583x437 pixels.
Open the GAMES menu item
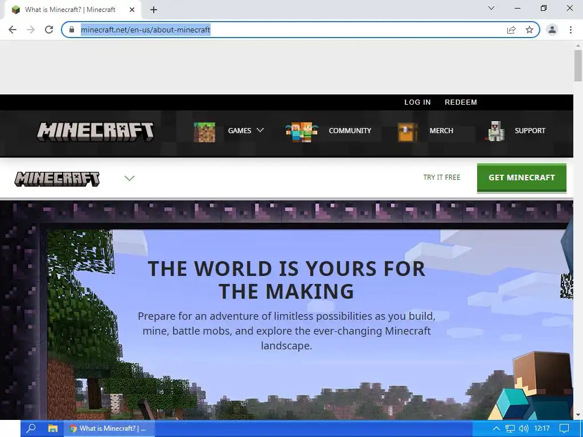point(240,131)
